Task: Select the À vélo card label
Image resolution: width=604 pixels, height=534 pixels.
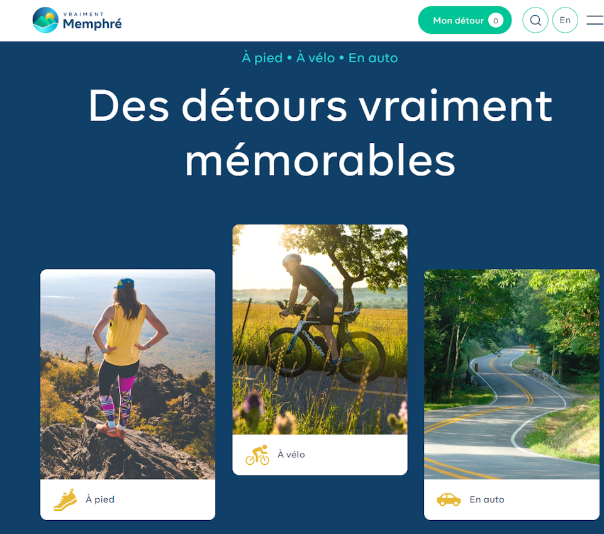Action: (291, 454)
